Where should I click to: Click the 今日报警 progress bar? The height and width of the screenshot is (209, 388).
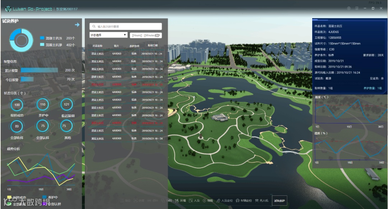[27, 79]
